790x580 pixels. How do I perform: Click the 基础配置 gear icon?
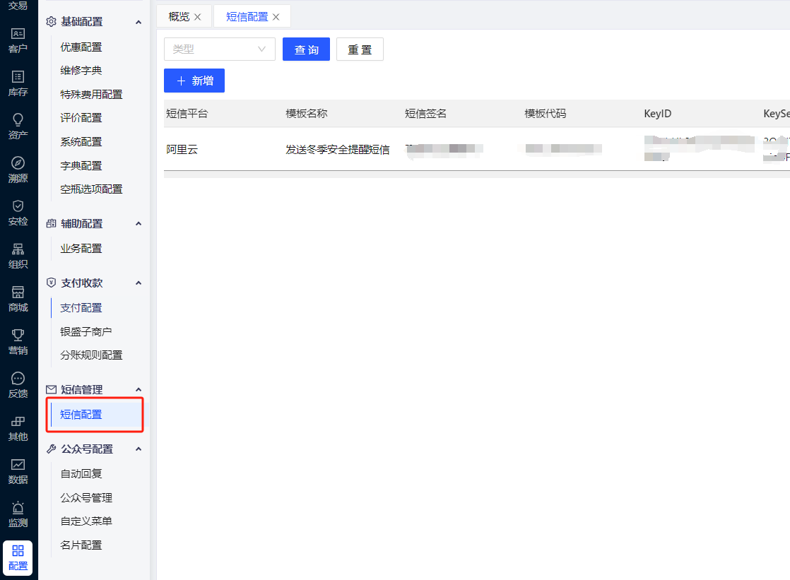click(x=51, y=22)
